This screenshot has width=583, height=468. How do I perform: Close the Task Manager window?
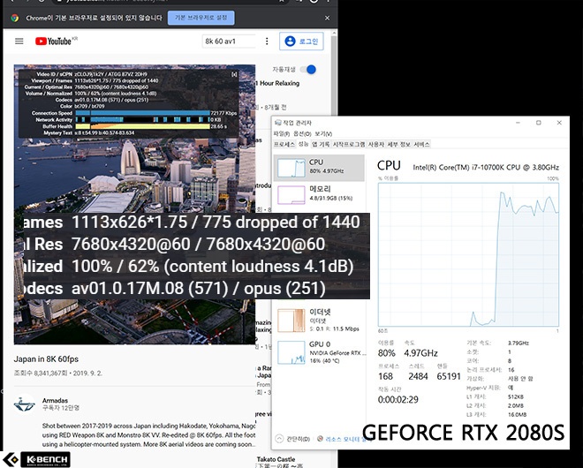(x=559, y=123)
